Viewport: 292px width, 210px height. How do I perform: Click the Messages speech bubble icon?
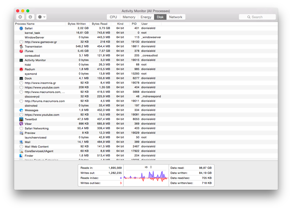tap(21, 110)
